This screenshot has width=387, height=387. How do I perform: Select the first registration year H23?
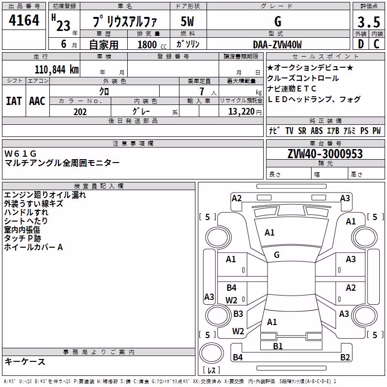[x=61, y=23]
